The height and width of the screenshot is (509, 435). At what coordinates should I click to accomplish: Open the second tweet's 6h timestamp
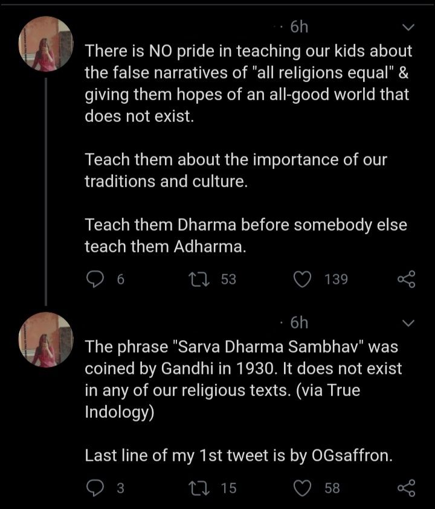click(298, 323)
